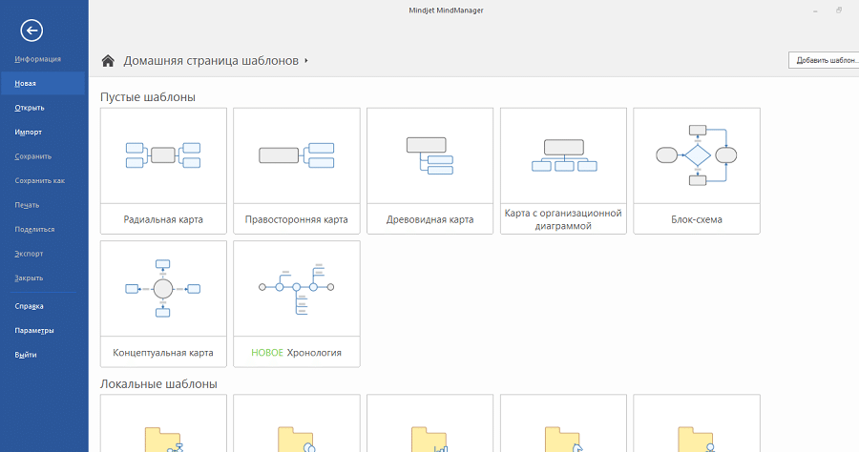Pick the Концептуальная карта template icon

(163, 288)
